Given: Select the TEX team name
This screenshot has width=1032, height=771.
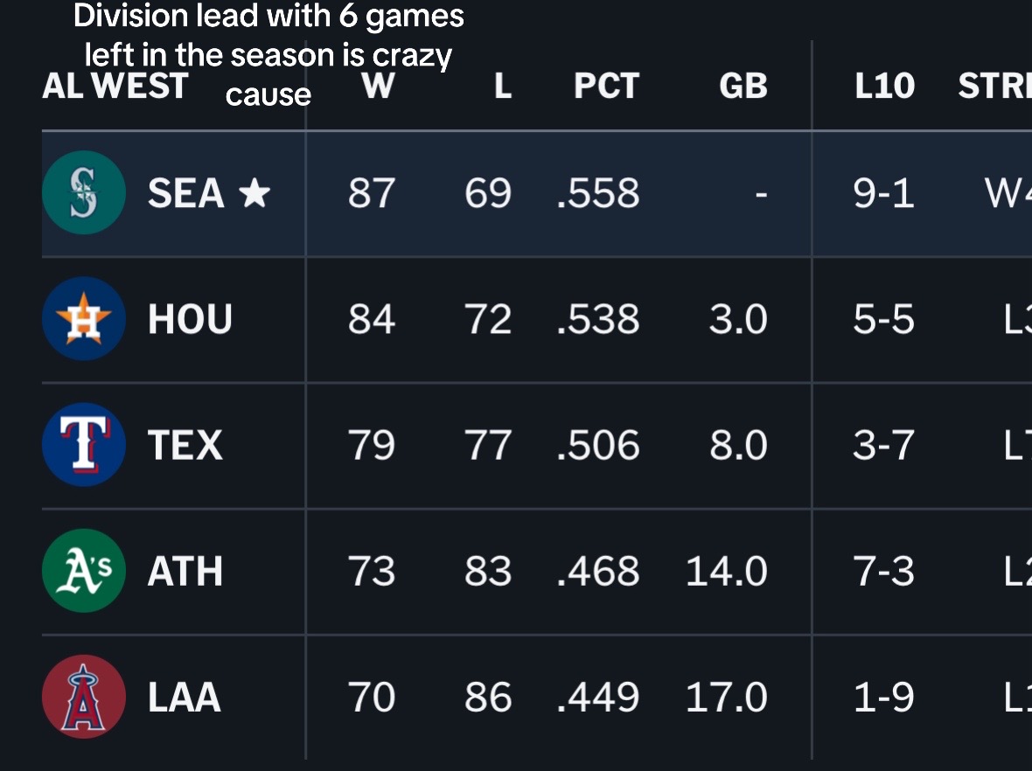Looking at the screenshot, I should click(x=185, y=445).
